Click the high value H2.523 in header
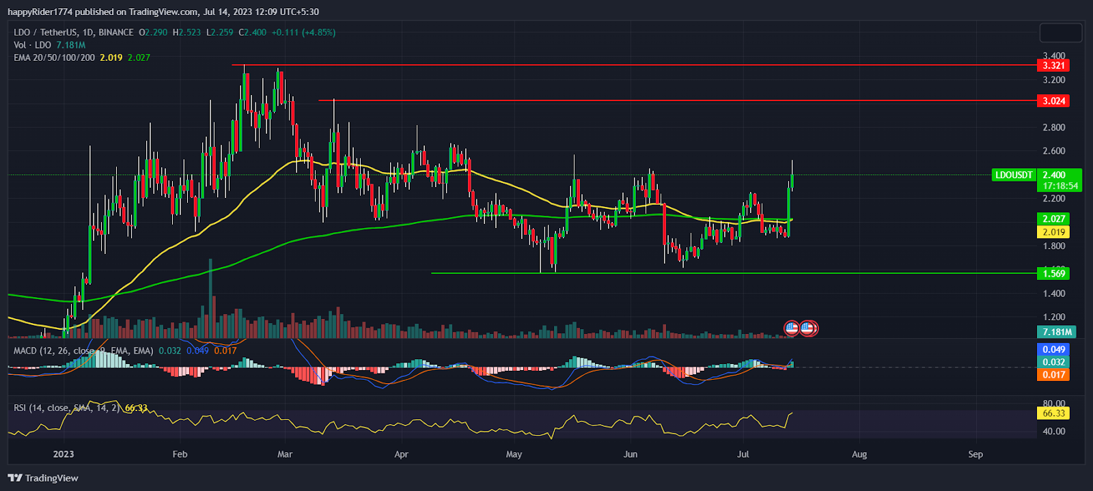Screen dimensions: 1093x491 (x=186, y=32)
